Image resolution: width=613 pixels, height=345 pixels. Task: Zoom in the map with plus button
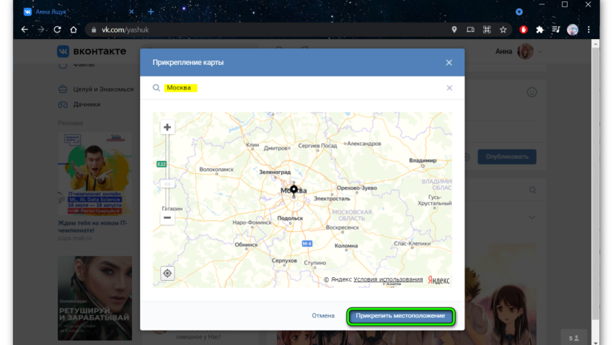[167, 128]
